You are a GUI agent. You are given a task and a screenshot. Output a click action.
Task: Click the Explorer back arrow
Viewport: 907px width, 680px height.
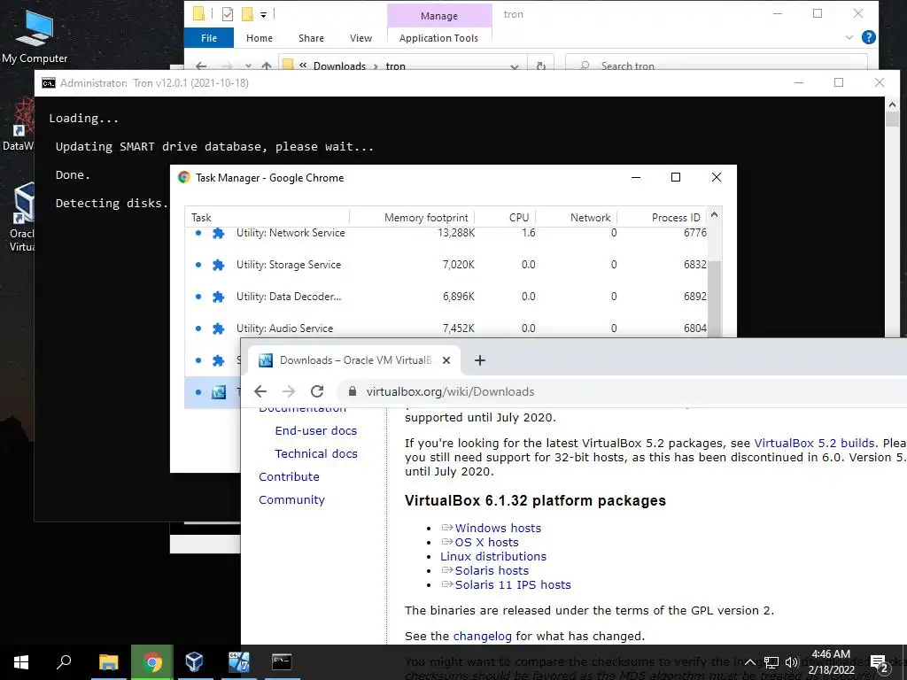pos(201,66)
